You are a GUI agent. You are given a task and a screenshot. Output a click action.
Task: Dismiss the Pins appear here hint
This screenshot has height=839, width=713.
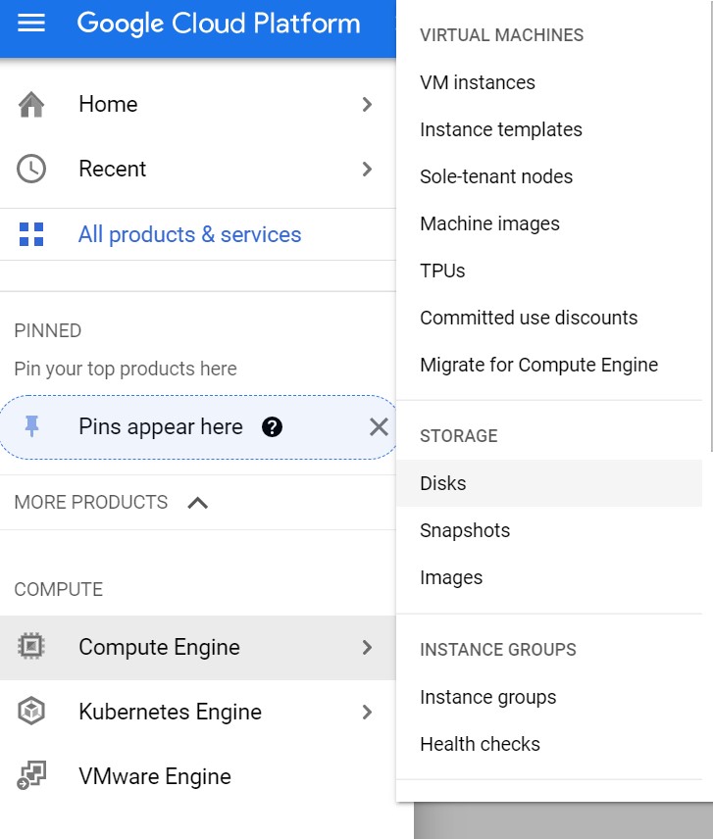(x=379, y=427)
